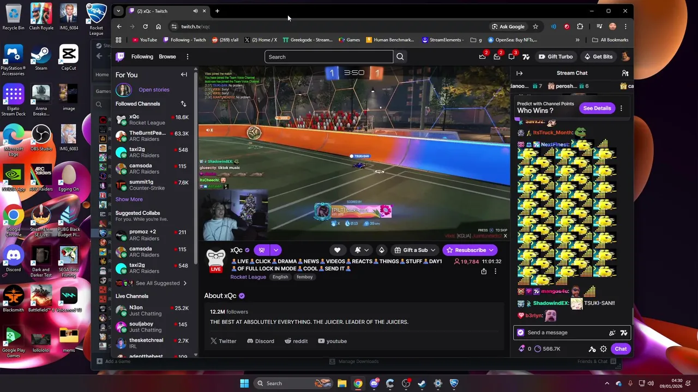
Task: Click See Details on prediction
Action: 597,108
